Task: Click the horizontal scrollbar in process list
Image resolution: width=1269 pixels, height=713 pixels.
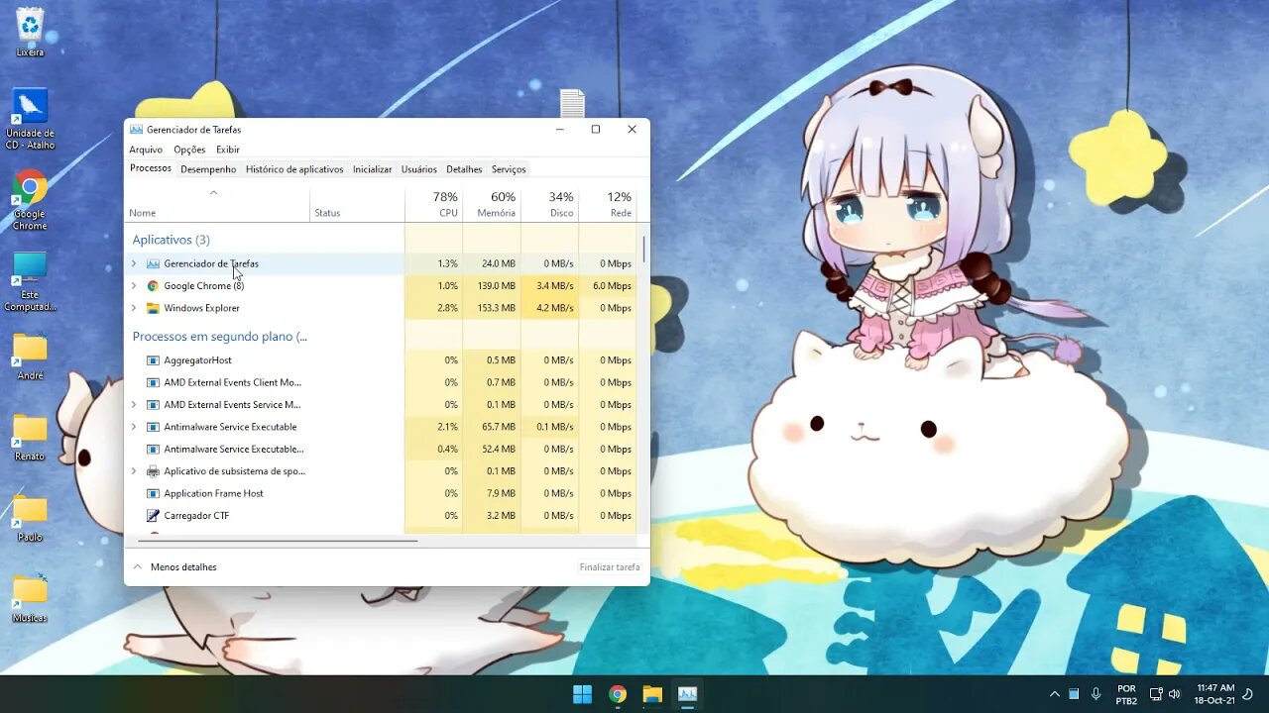Action: pyautogui.click(x=278, y=541)
